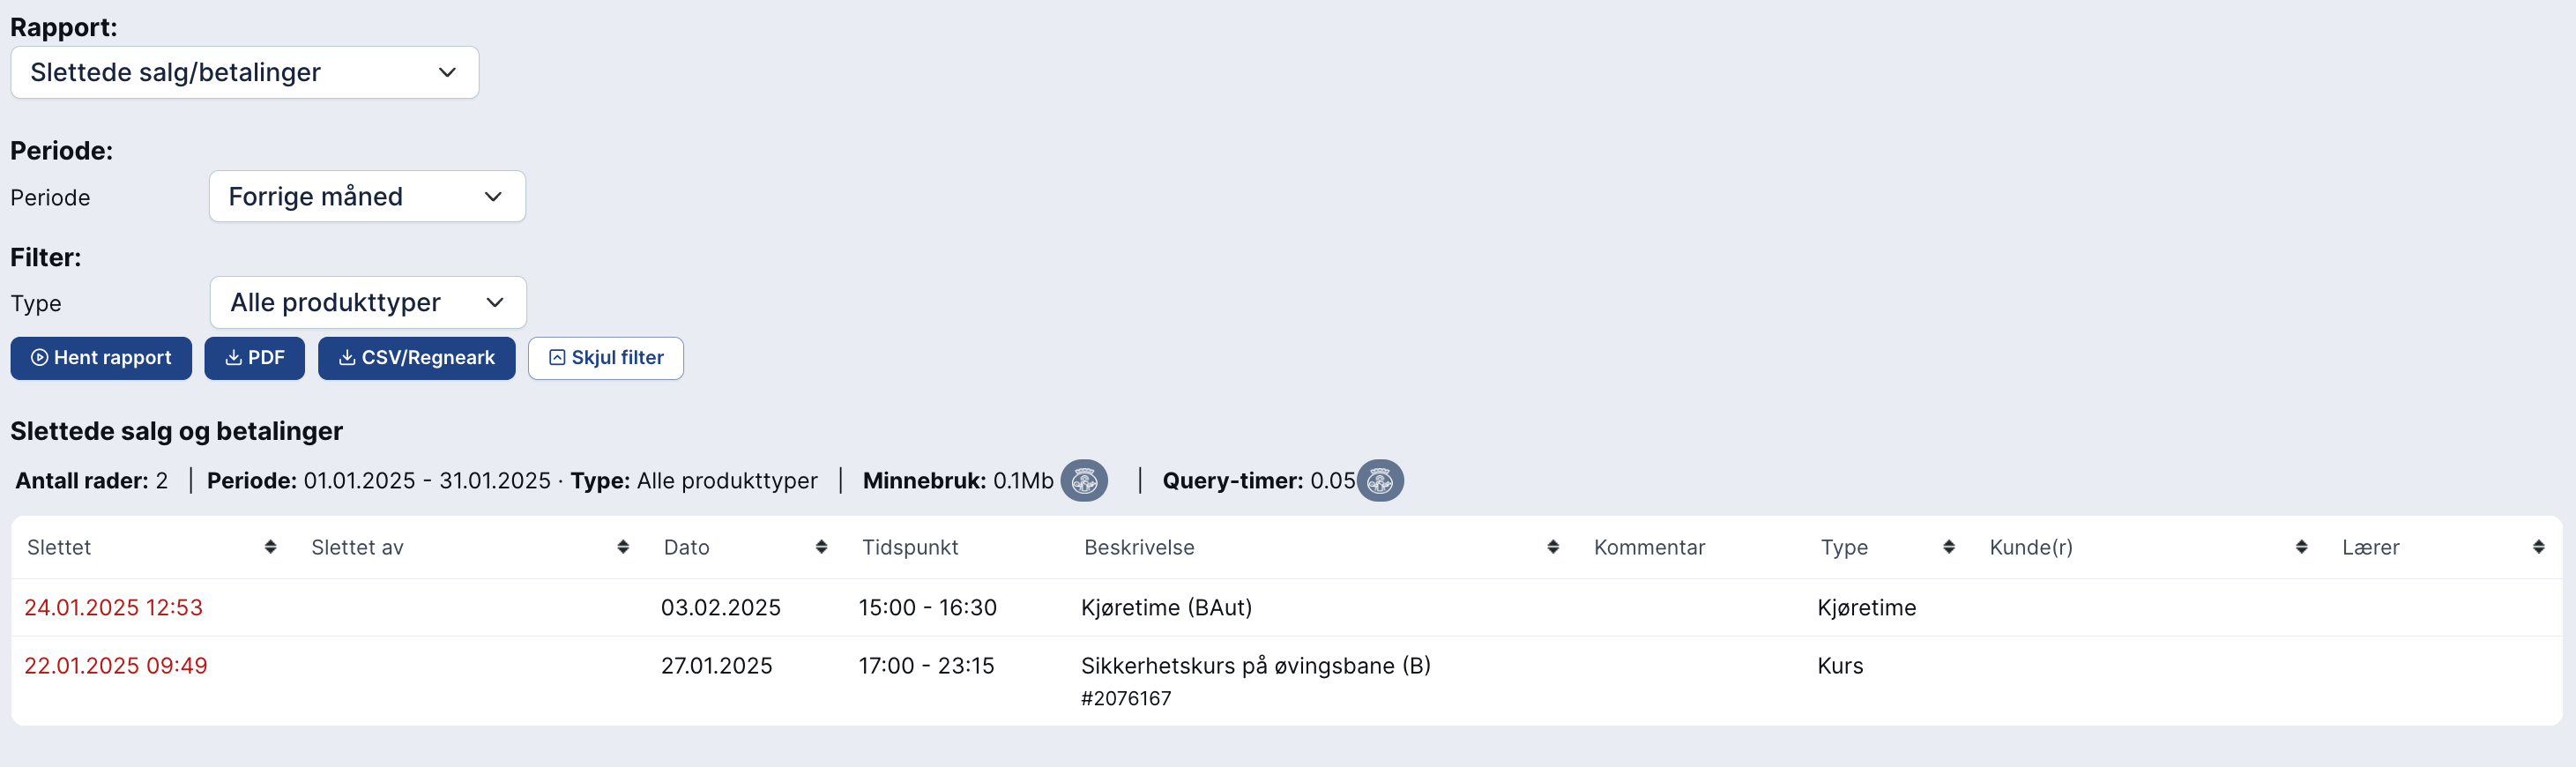
Task: Toggle the Skjul filter button
Action: (x=606, y=358)
